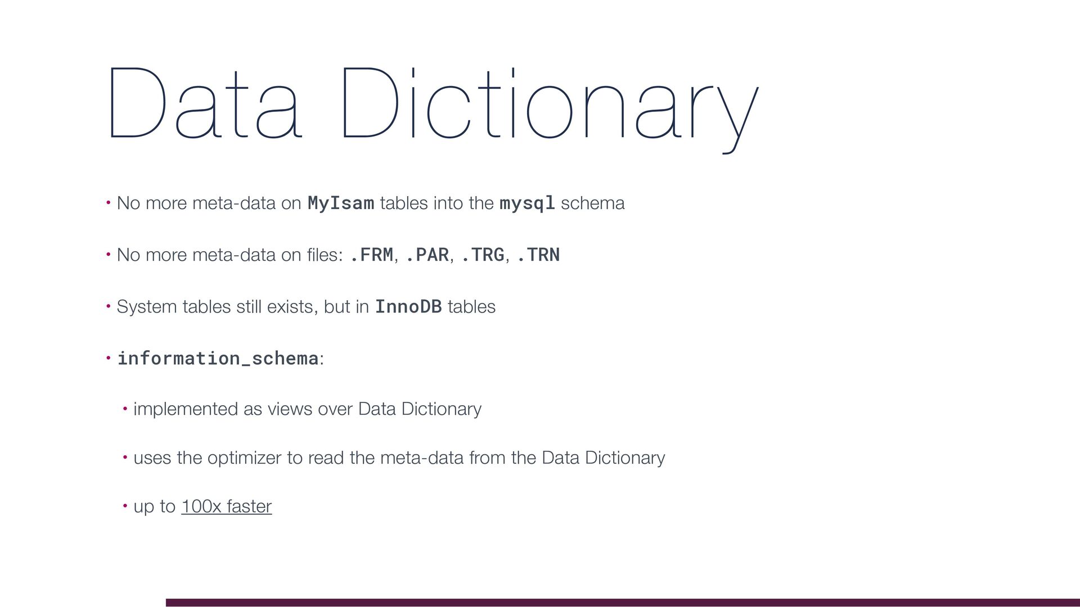Viewport: 1080px width, 607px height.
Task: Click the word 'Dictionary' in the title
Action: pyautogui.click(x=551, y=108)
